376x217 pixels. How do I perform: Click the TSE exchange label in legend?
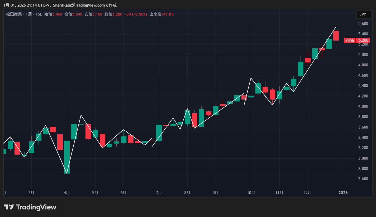[x=39, y=14]
